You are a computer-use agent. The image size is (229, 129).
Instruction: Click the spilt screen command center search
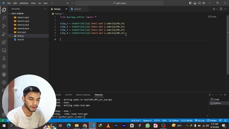pos(119,3)
